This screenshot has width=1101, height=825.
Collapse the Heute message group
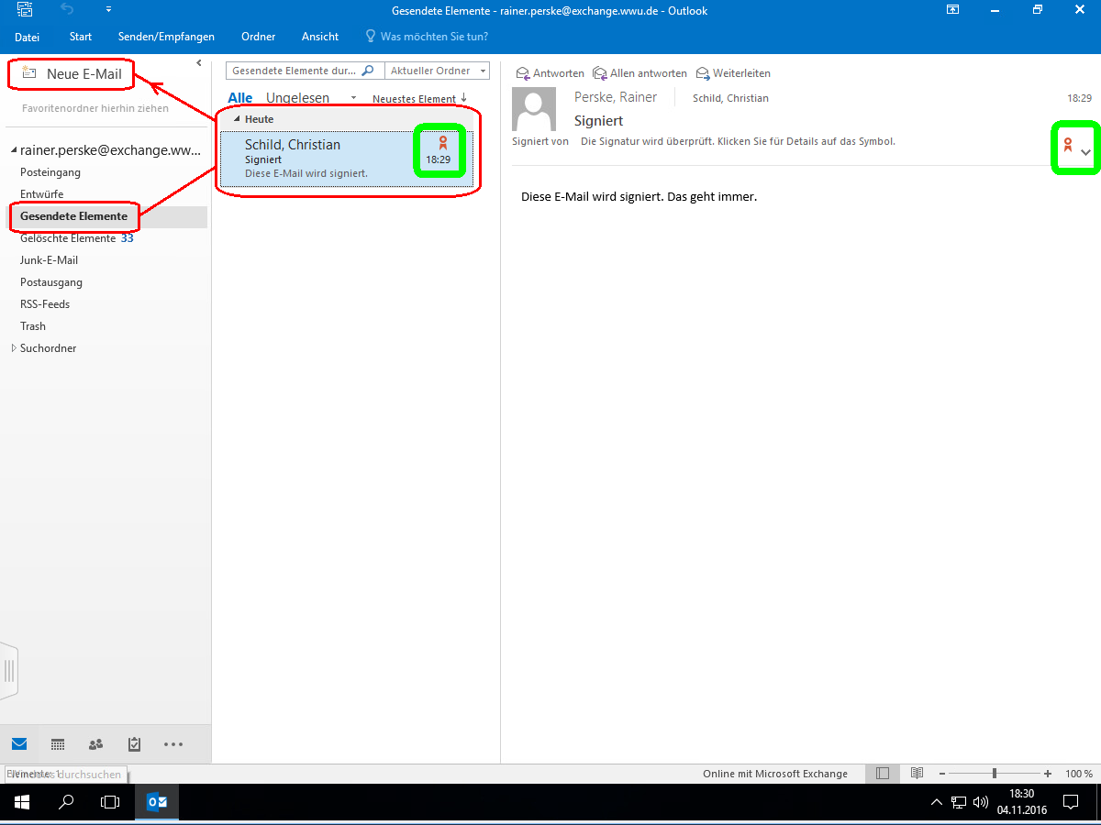point(237,119)
